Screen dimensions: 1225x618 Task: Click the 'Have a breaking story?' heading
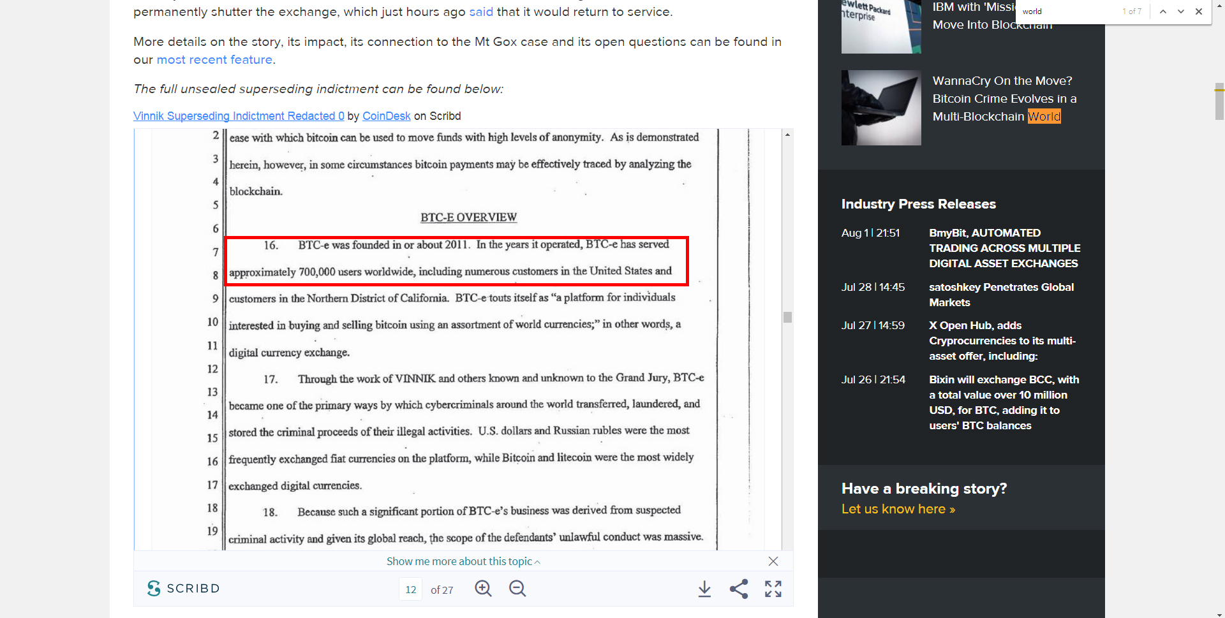coord(924,489)
